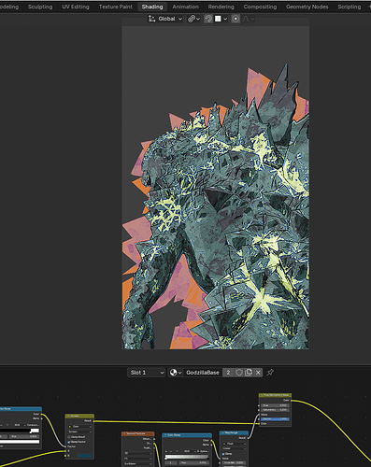371x467 pixels.
Task: Click the Godzilla render preview in viewport
Action: click(x=216, y=188)
